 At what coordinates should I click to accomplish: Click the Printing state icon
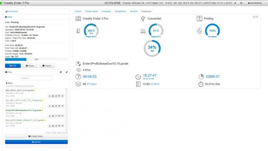pos(199,18)
